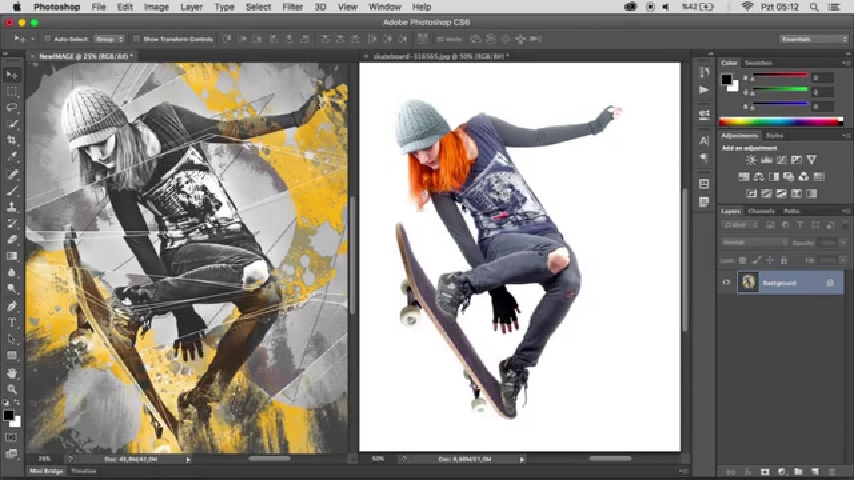This screenshot has width=854, height=480.
Task: Enable the Auto-Select checkbox
Action: tap(48, 39)
